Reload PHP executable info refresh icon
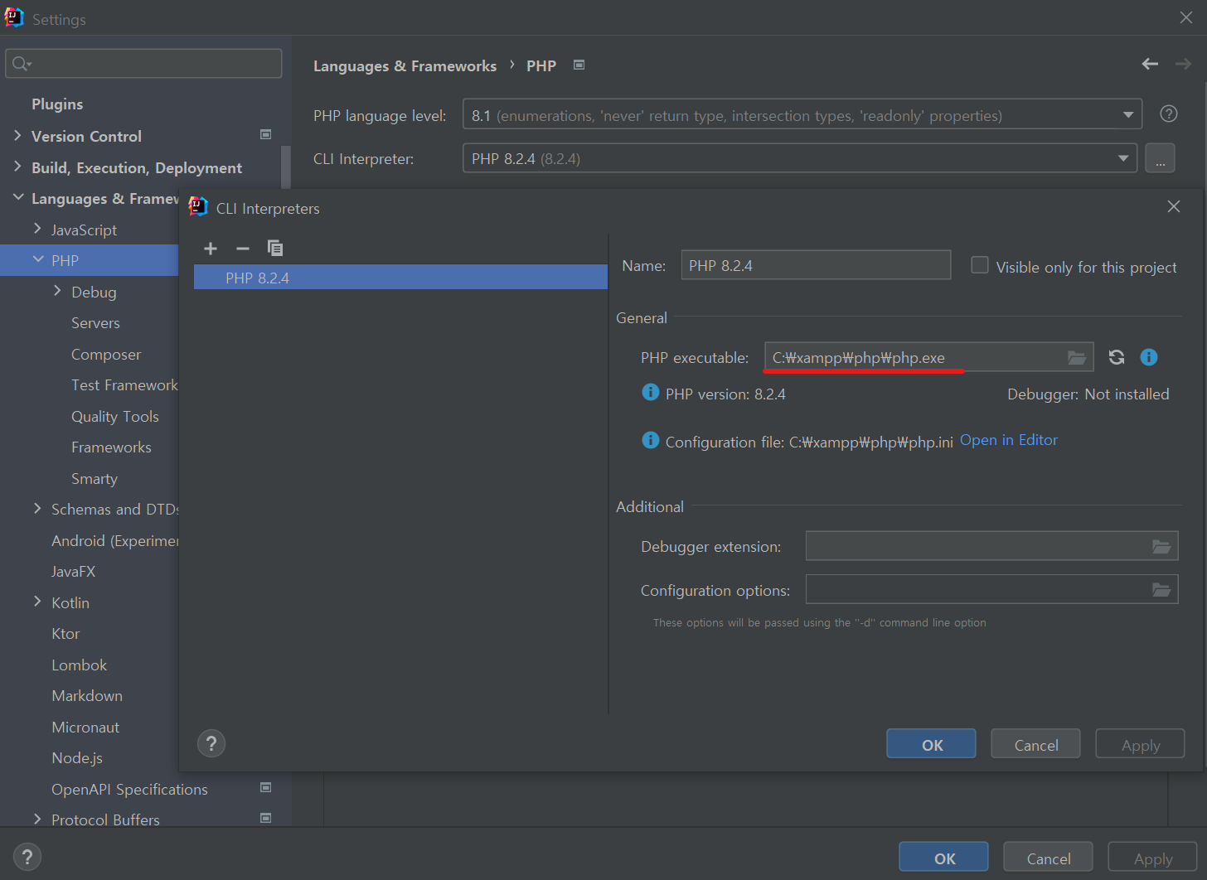This screenshot has height=880, width=1207. tap(1117, 357)
